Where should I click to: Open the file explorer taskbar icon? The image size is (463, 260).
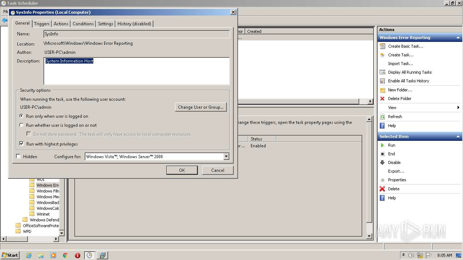coord(41,255)
